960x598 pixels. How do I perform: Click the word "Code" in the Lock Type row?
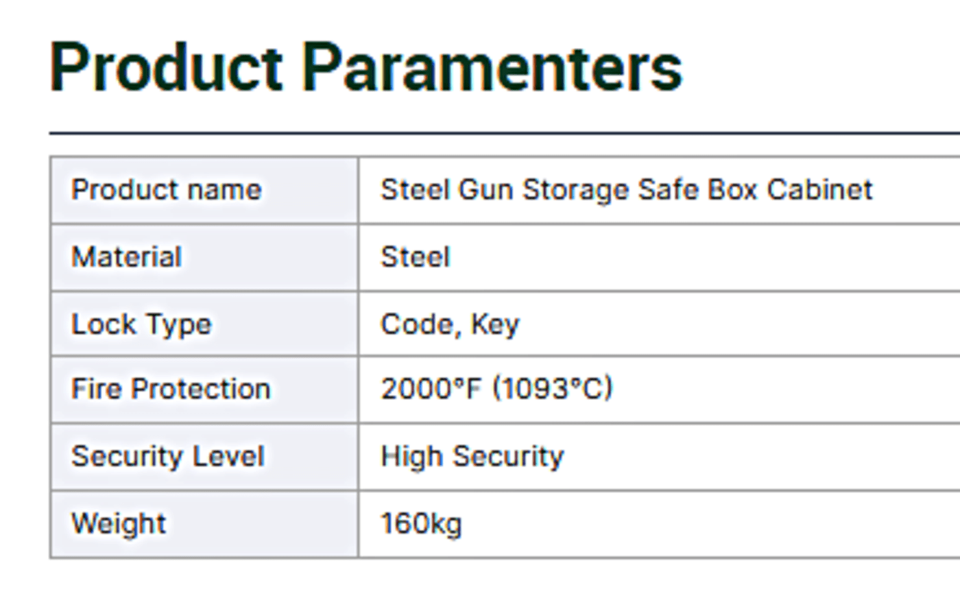point(418,324)
